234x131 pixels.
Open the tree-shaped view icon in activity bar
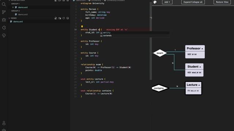click(x=4, y=35)
